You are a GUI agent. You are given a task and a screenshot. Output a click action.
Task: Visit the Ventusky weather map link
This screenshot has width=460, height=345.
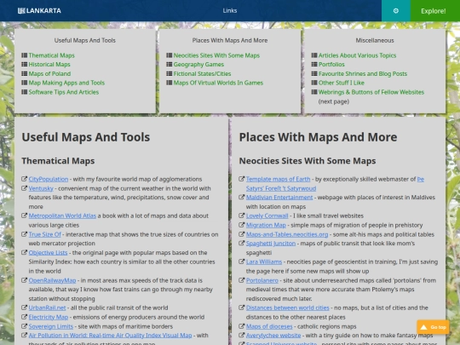coord(41,188)
